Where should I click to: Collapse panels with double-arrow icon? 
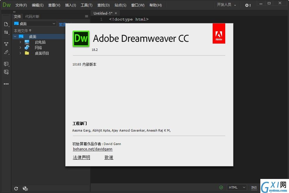(x=14, y=12)
